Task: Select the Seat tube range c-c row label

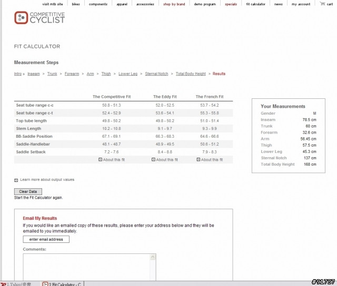Action: point(35,105)
